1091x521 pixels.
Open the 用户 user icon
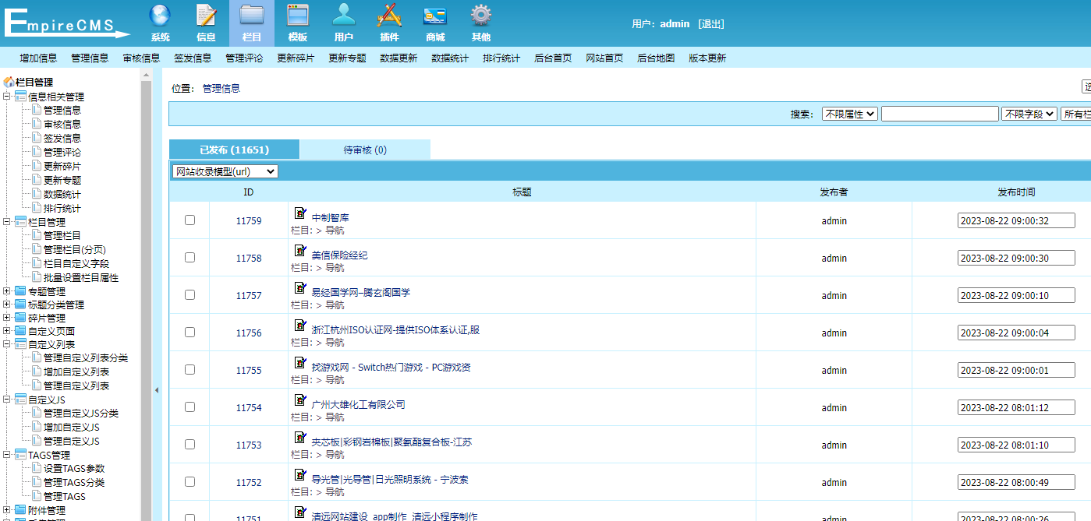tap(344, 15)
